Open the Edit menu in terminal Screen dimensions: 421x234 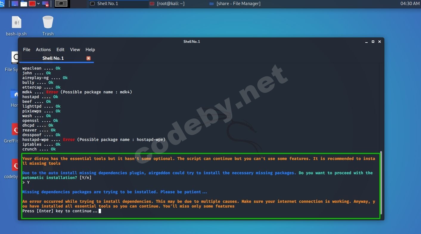pos(60,50)
